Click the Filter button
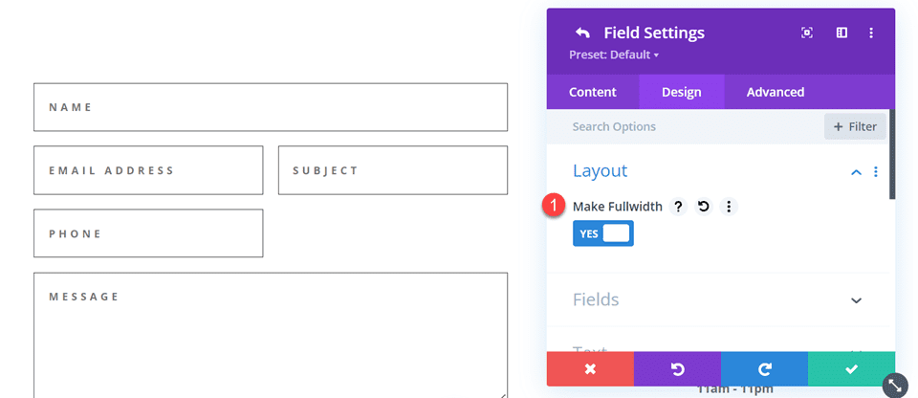The height and width of the screenshot is (398, 918). (x=855, y=126)
